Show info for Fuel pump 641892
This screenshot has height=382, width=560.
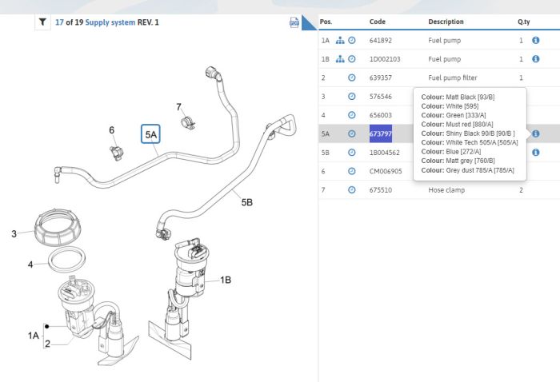(x=535, y=40)
